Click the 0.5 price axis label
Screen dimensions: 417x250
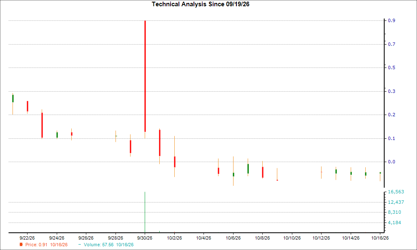coord(392,67)
